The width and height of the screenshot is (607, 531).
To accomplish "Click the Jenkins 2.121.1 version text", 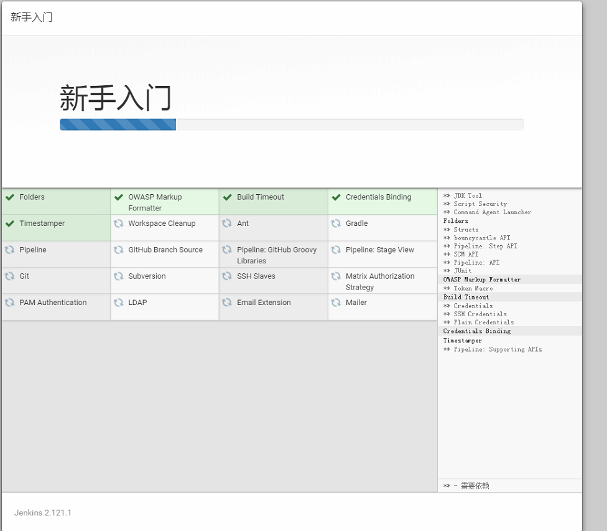I will [x=42, y=512].
